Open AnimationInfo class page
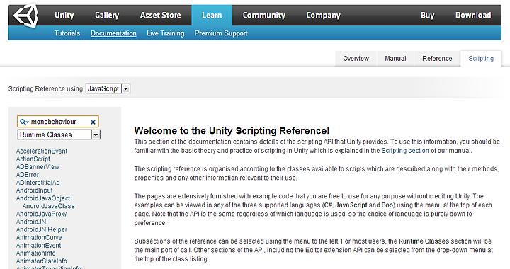 pos(36,253)
